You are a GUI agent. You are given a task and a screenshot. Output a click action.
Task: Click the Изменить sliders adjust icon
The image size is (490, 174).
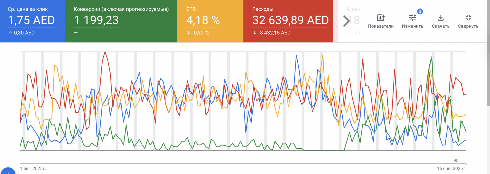tap(412, 18)
